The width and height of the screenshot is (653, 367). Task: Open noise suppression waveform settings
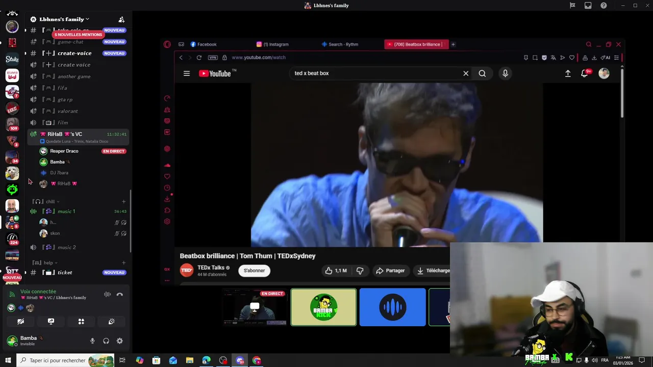click(x=107, y=295)
